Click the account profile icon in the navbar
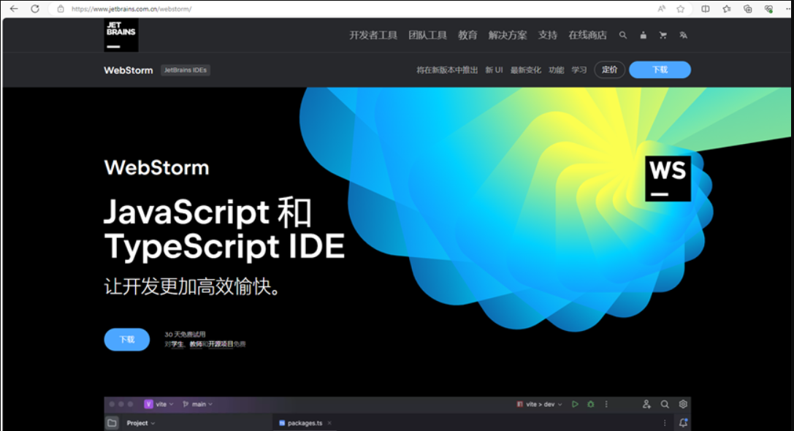 click(643, 34)
